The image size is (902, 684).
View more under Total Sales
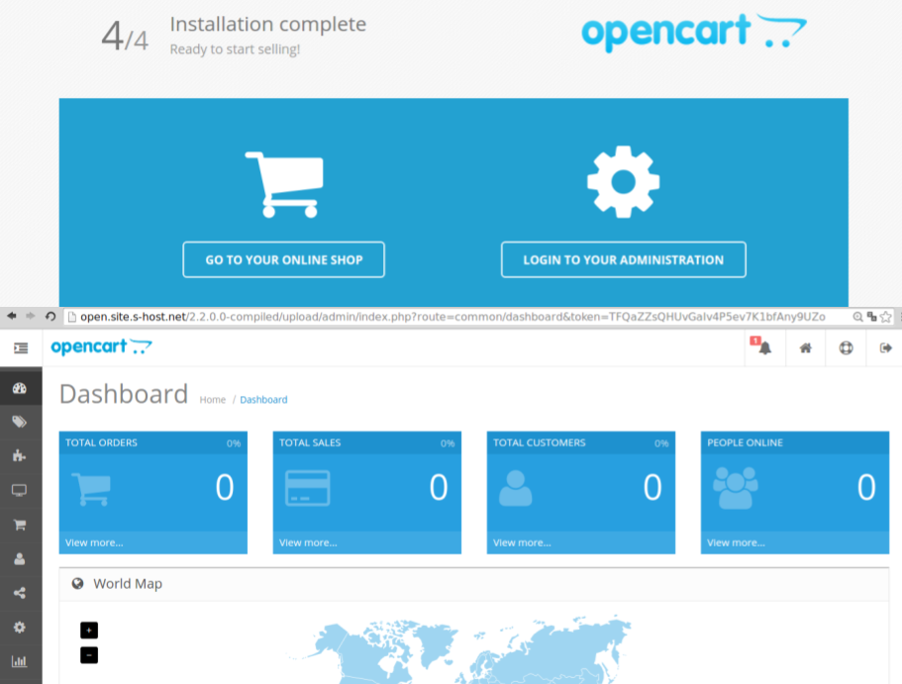pos(308,542)
